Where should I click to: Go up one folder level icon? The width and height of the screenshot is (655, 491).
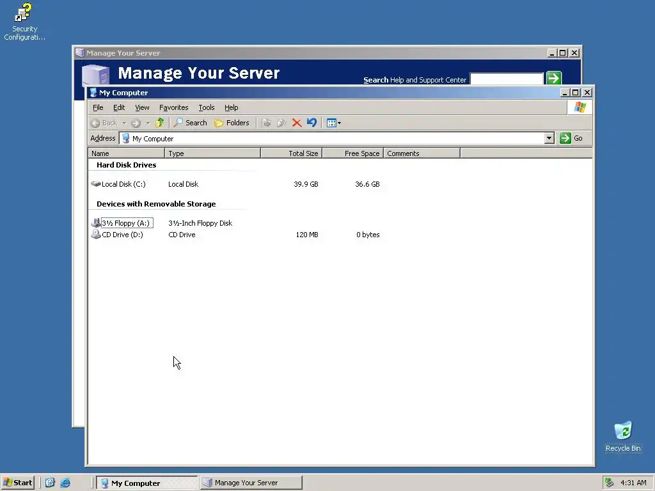pyautogui.click(x=159, y=123)
